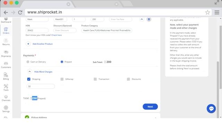Click the unit price field showing 200
The image size is (222, 125).
97,19
